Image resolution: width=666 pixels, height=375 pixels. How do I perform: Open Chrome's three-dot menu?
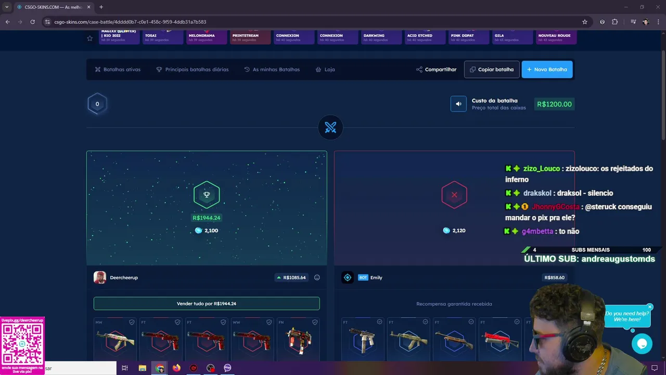pos(658,22)
